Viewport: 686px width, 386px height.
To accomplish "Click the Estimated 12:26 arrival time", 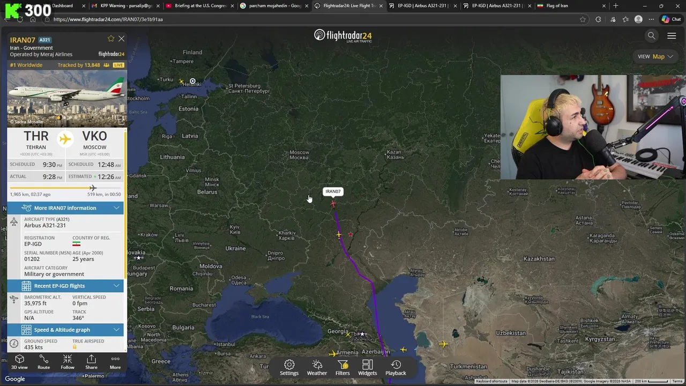I will (x=110, y=176).
